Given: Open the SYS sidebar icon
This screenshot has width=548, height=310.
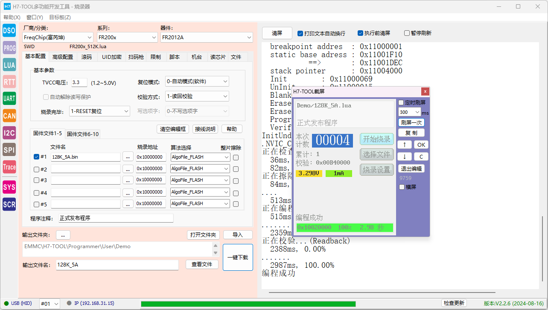Looking at the screenshot, I should (x=9, y=187).
